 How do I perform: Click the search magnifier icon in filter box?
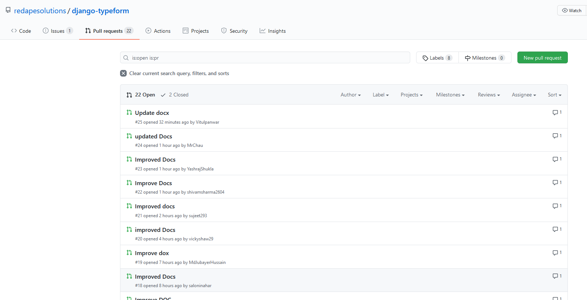pos(126,58)
